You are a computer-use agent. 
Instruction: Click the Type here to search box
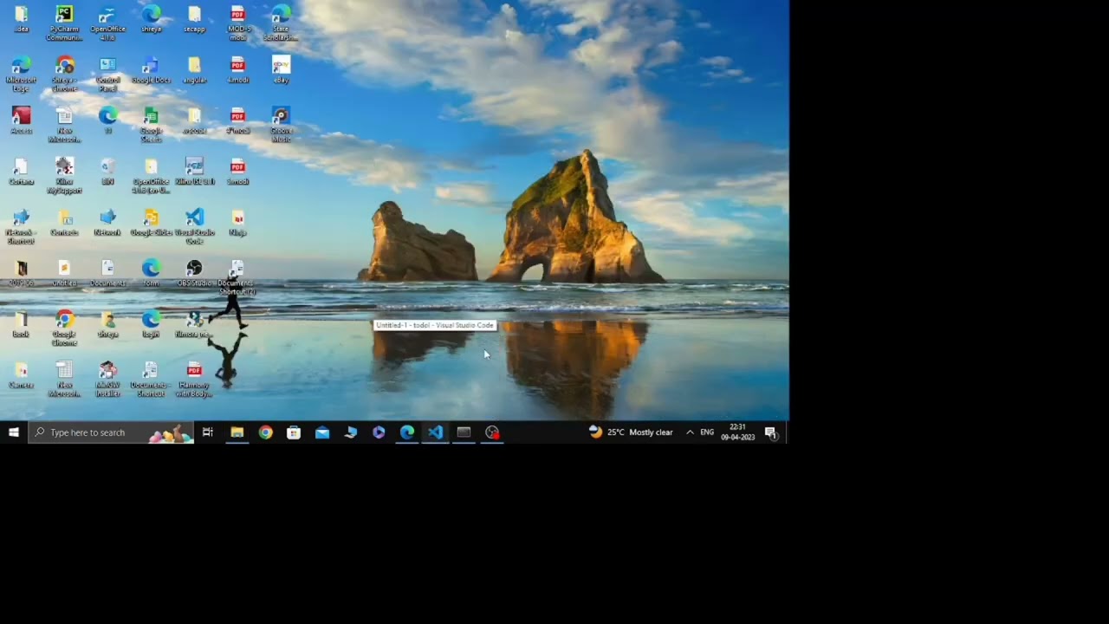111,432
